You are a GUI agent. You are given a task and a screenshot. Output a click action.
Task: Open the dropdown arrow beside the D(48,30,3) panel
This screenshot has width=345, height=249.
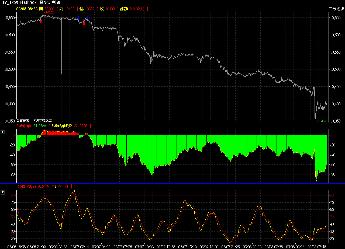(3, 192)
